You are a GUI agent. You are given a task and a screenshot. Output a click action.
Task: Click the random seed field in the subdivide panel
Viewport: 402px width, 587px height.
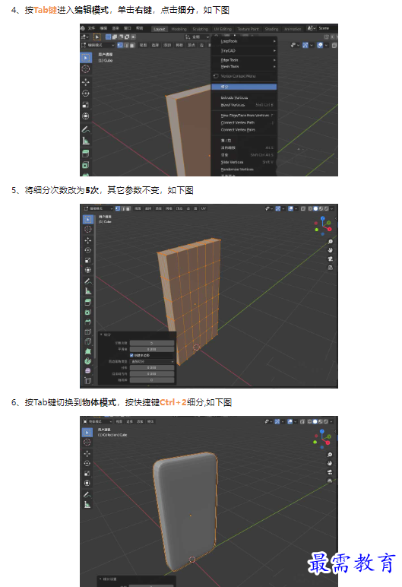(152, 380)
